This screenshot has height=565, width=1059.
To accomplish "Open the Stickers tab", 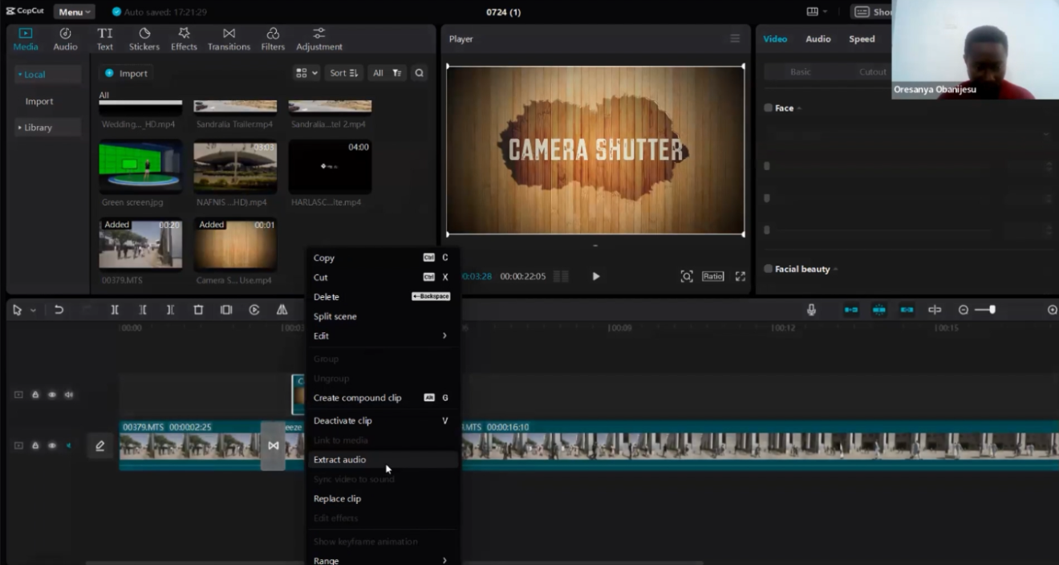I will [144, 39].
